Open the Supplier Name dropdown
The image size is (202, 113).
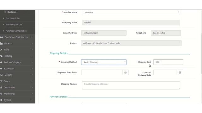point(131,13)
